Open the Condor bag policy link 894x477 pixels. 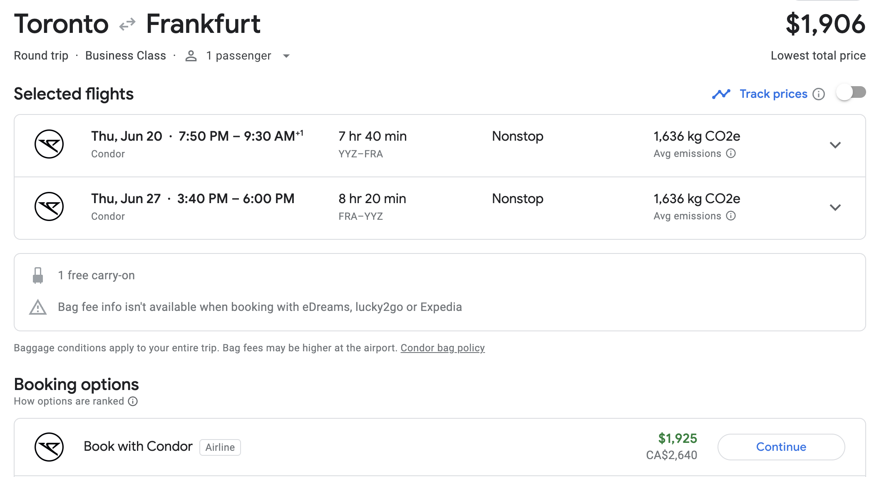[442, 348]
